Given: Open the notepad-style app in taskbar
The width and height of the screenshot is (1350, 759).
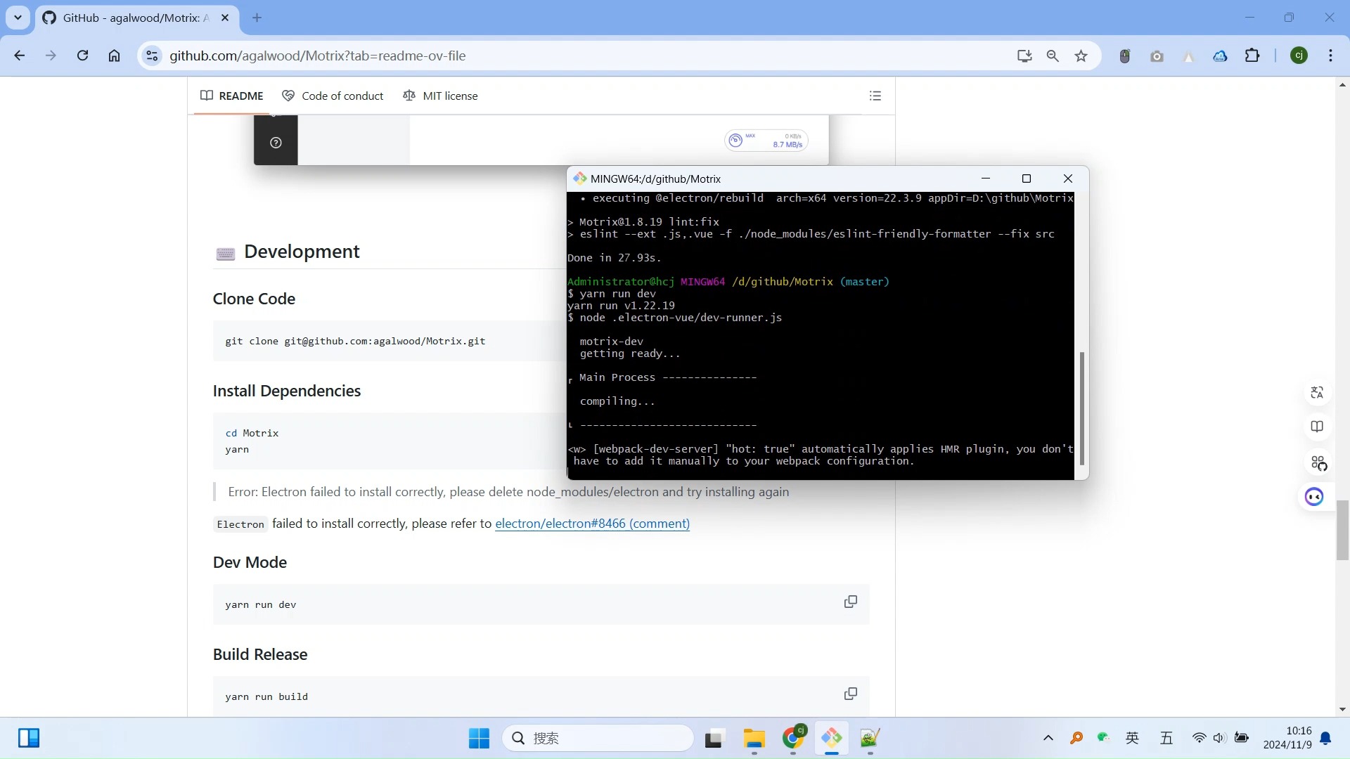Looking at the screenshot, I should point(870,738).
